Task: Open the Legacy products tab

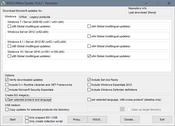Action: click(40, 17)
